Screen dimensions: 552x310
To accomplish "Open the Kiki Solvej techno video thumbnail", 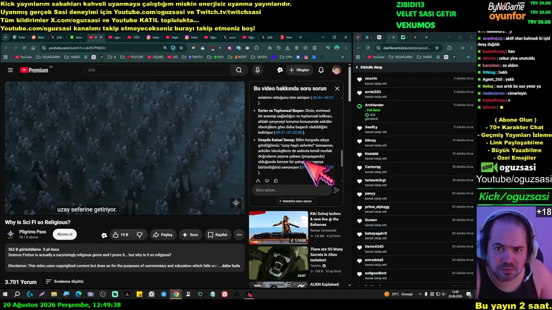I will (279, 227).
